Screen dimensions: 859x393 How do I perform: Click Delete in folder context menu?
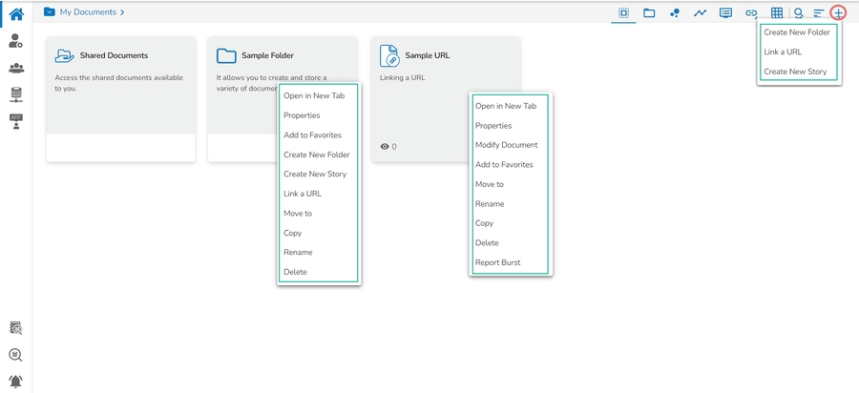coord(295,272)
